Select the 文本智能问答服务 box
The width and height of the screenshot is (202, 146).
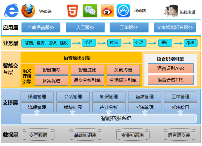[x=175, y=28]
